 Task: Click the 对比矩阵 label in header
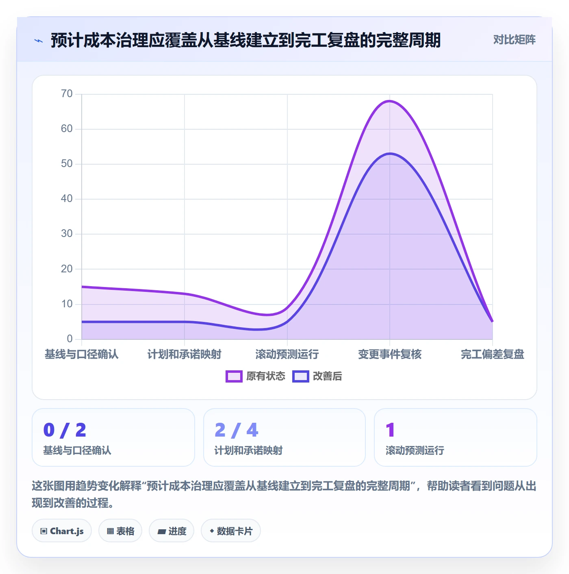click(514, 40)
